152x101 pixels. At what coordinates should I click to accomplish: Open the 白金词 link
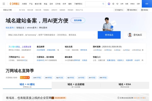point(137,60)
